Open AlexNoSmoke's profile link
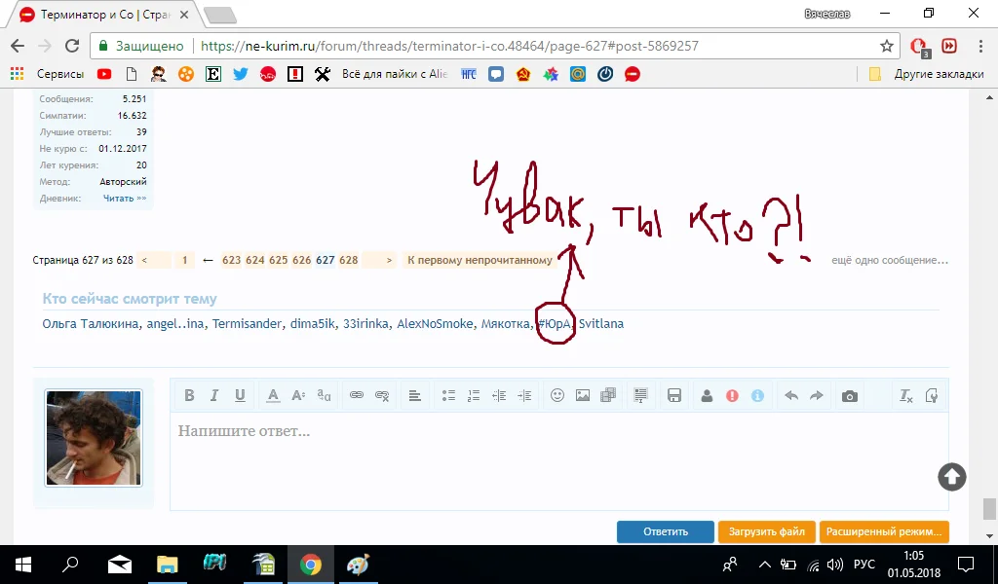 (435, 323)
